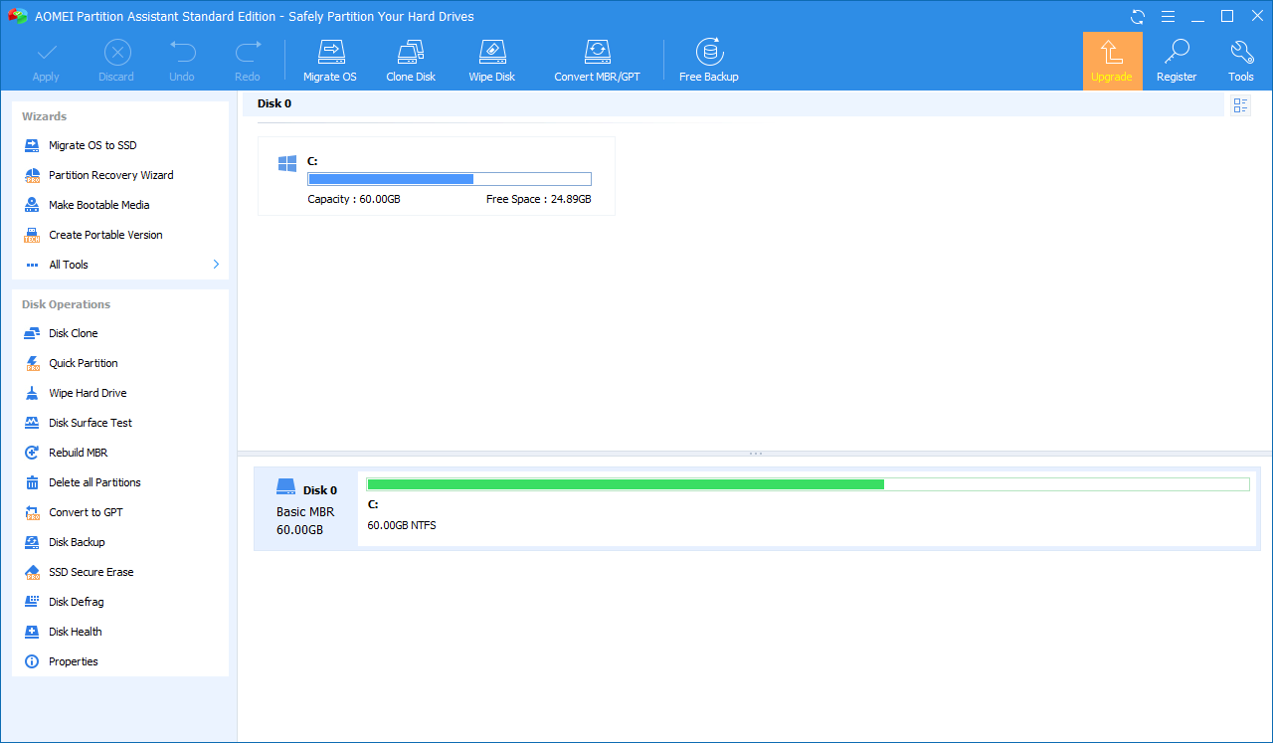Click All Tools in Wizards panel
Screen dimensions: 1273x743
click(x=69, y=265)
